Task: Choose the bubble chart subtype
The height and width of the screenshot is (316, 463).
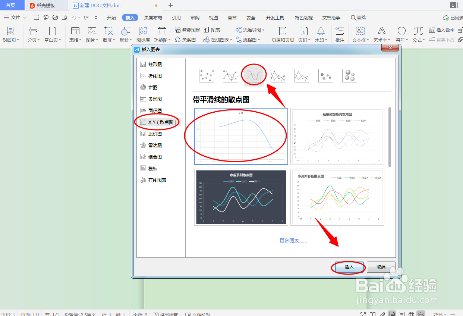Action: coord(325,76)
